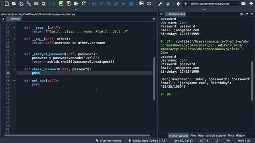Collapse the __repr__ function fold
255x143 pixels.
point(14,28)
